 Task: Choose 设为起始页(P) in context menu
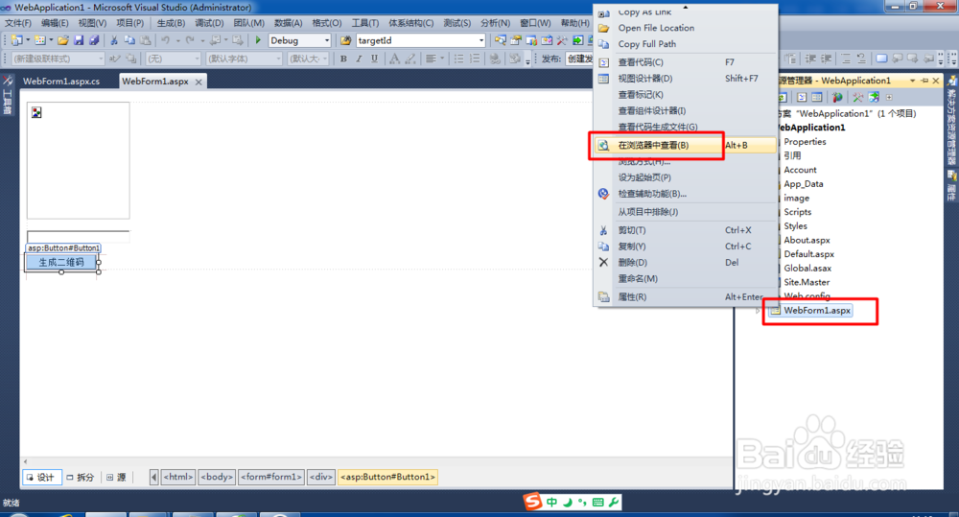(644, 177)
